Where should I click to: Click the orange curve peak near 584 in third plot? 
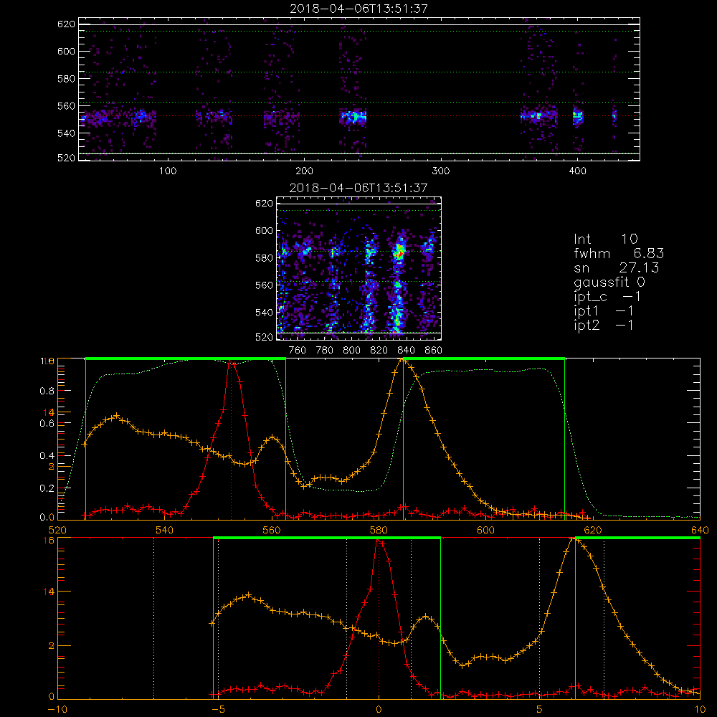tap(402, 361)
